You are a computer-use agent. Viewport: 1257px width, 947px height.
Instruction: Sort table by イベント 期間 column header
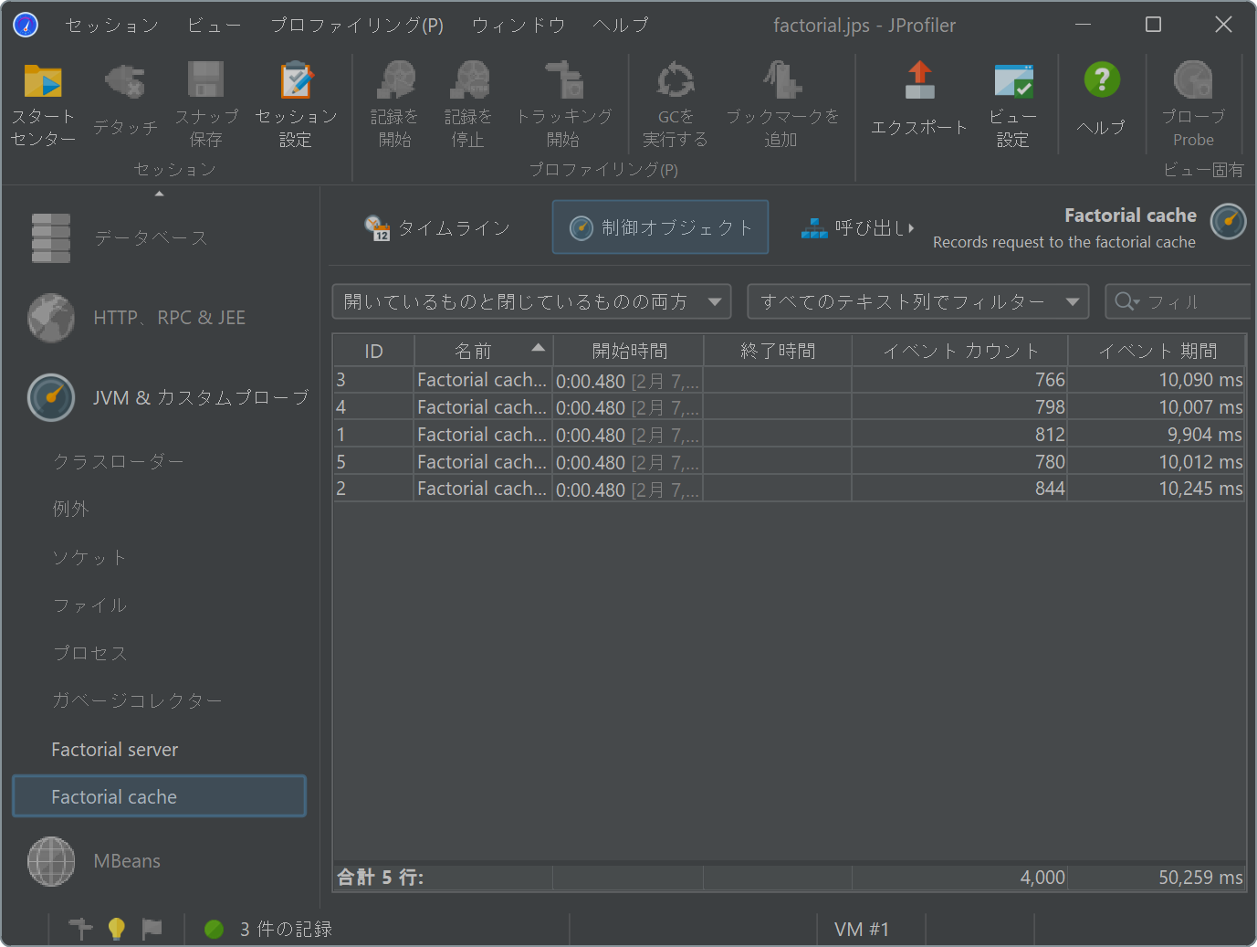click(1157, 351)
